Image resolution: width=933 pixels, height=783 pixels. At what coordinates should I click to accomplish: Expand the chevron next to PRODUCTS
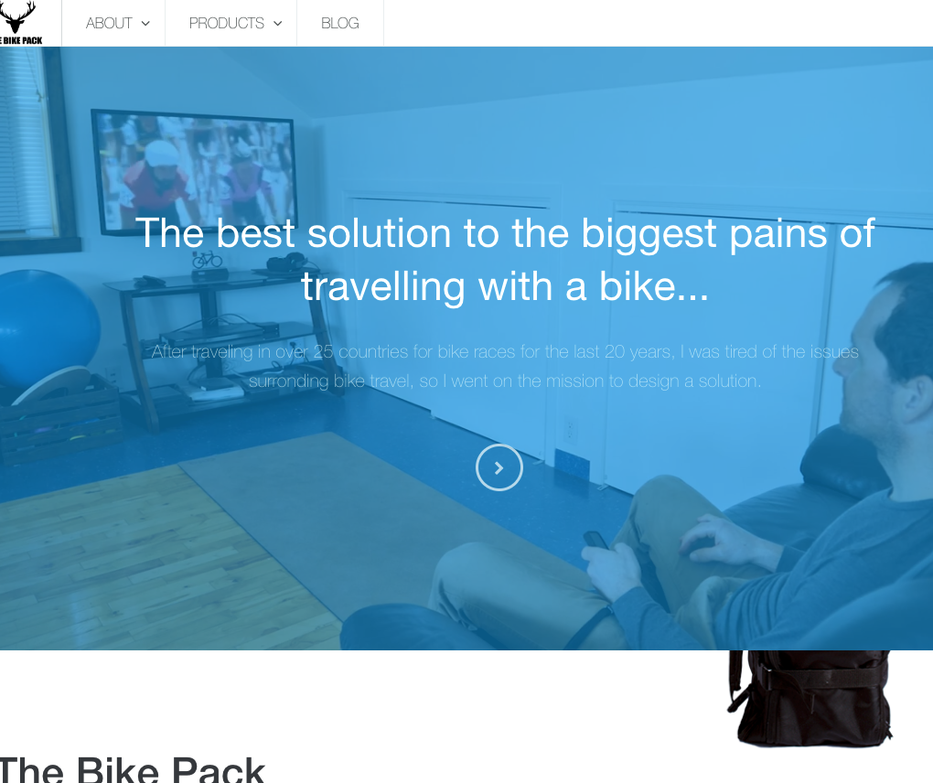pyautogui.click(x=278, y=23)
